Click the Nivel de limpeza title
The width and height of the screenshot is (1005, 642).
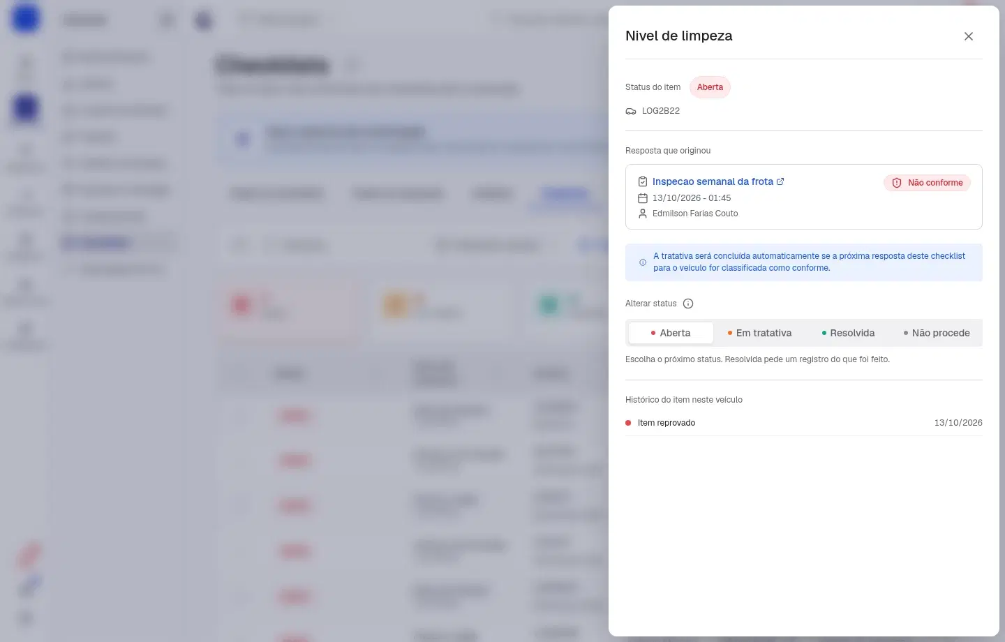pyautogui.click(x=678, y=36)
